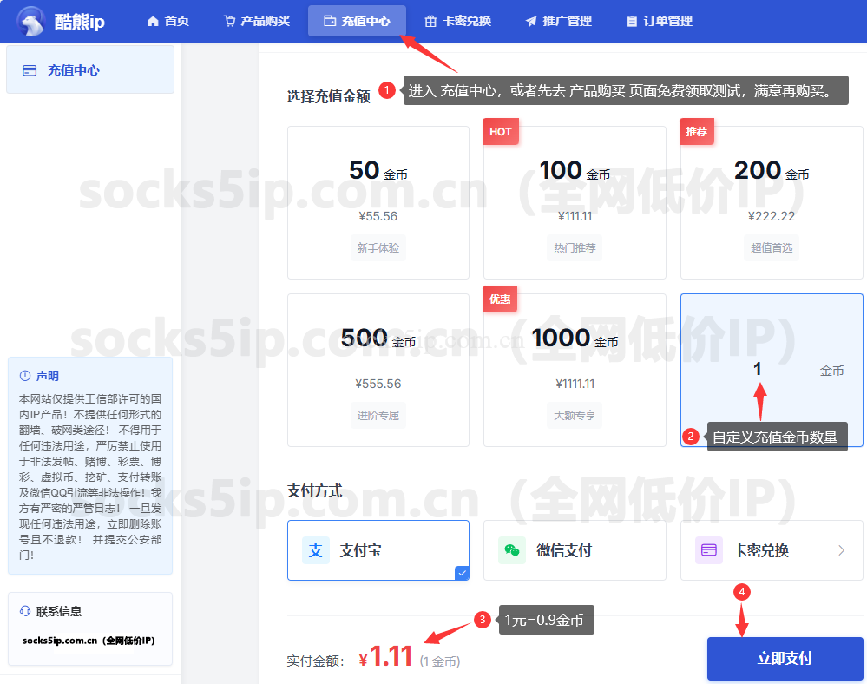Switch to the 充值中心 navigation tab
Viewport: 867px width, 684px height.
[x=357, y=21]
